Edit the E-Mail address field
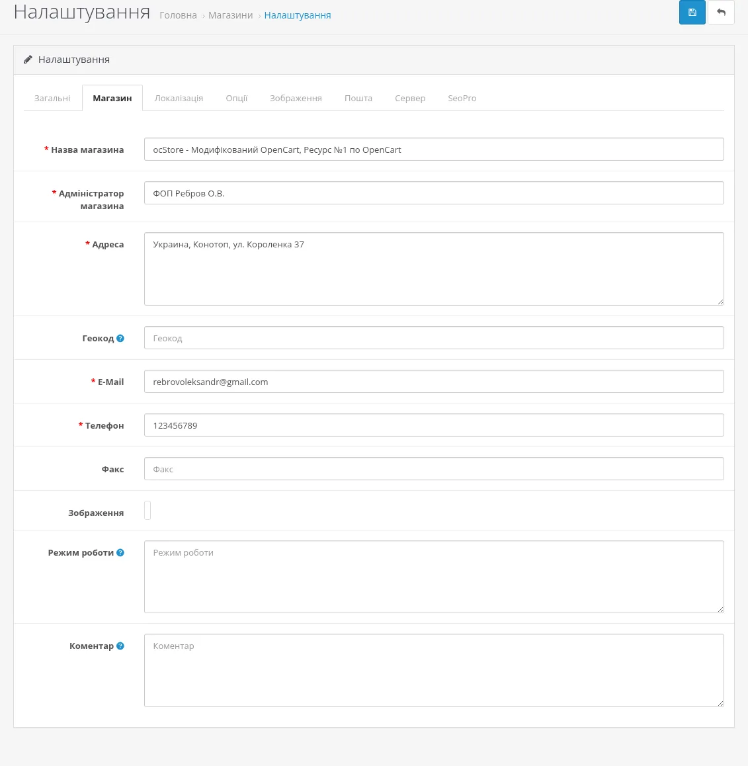This screenshot has height=766, width=748. tap(434, 382)
